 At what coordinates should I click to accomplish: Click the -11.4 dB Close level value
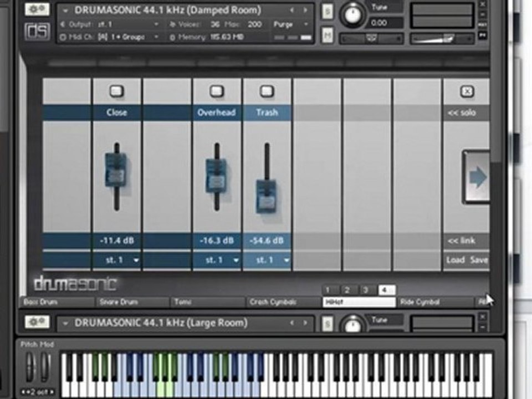coord(117,241)
